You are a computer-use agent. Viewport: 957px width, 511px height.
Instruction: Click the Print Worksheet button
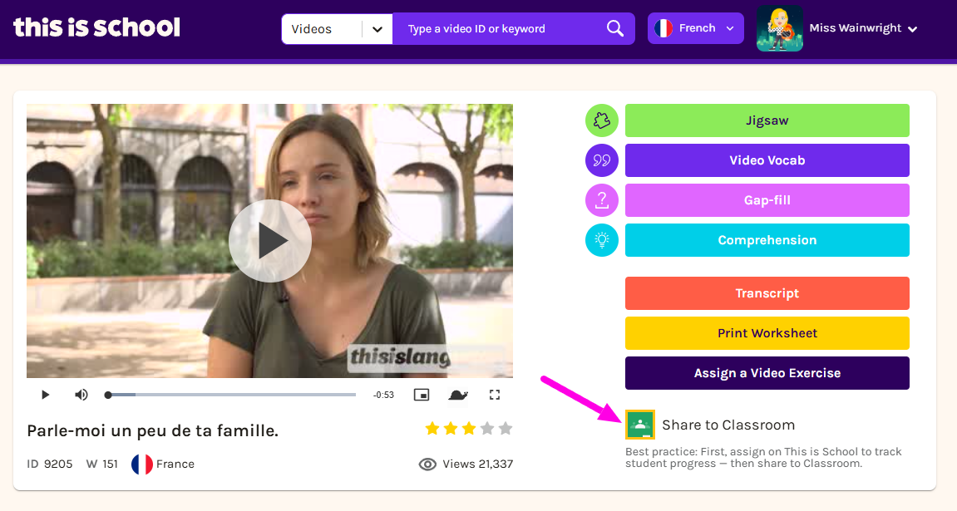click(x=767, y=333)
